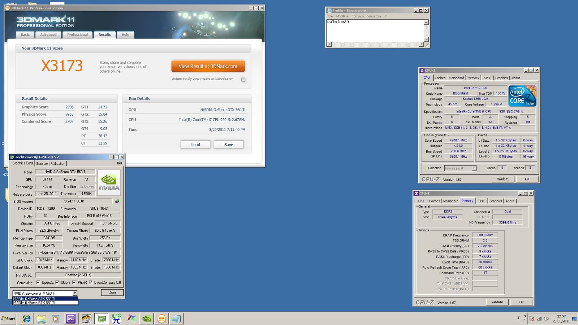Click View Result at 3DMark.com button
This screenshot has height=325, width=578.
208,66
